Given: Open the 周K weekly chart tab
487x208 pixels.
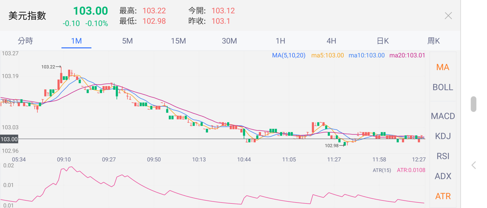Looking at the screenshot, I should click(x=433, y=41).
